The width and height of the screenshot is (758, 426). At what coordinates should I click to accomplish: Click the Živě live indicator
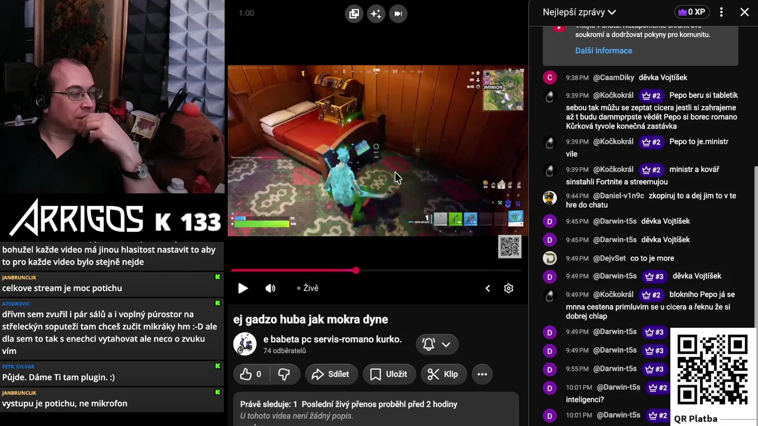tap(308, 288)
